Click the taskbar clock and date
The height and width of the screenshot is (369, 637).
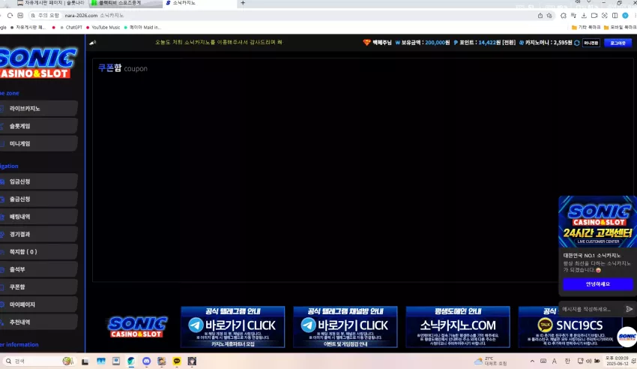pos(617,361)
